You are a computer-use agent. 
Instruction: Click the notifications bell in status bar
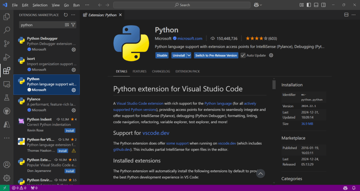click(x=354, y=188)
